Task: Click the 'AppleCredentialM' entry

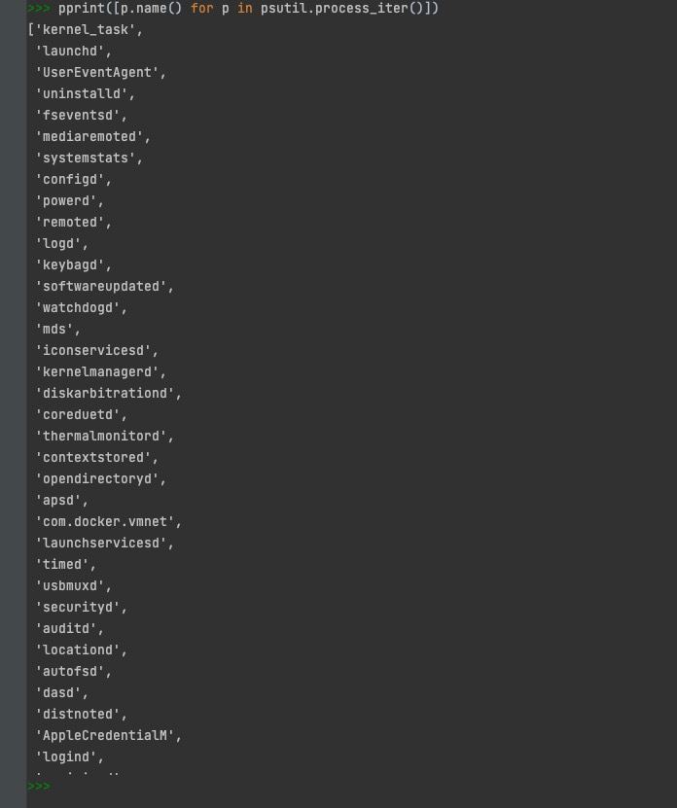Action: point(108,736)
